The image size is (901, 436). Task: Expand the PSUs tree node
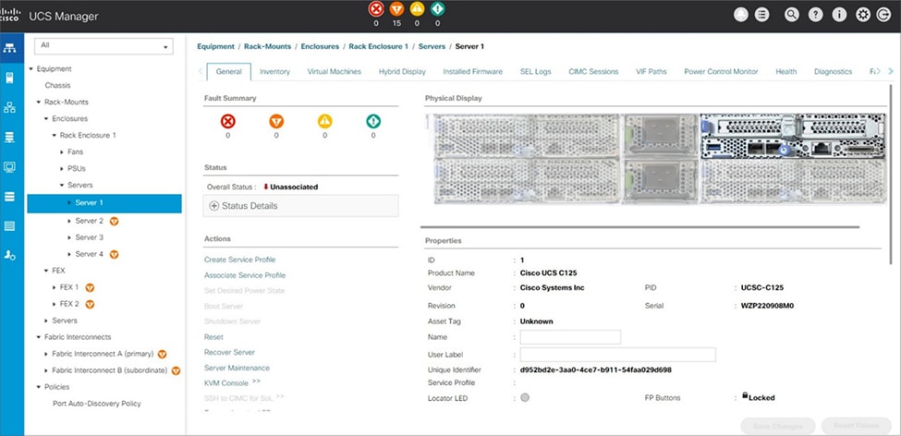coord(62,169)
